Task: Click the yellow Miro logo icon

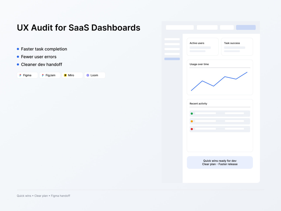Action: (x=65, y=75)
